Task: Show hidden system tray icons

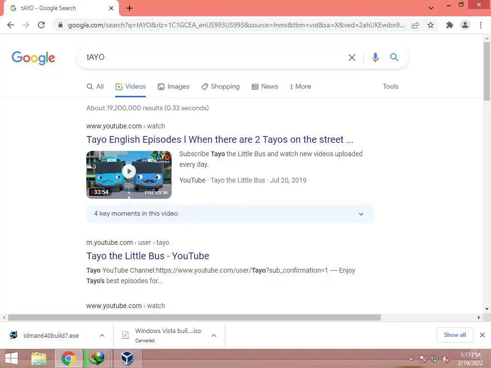Action: point(411,359)
